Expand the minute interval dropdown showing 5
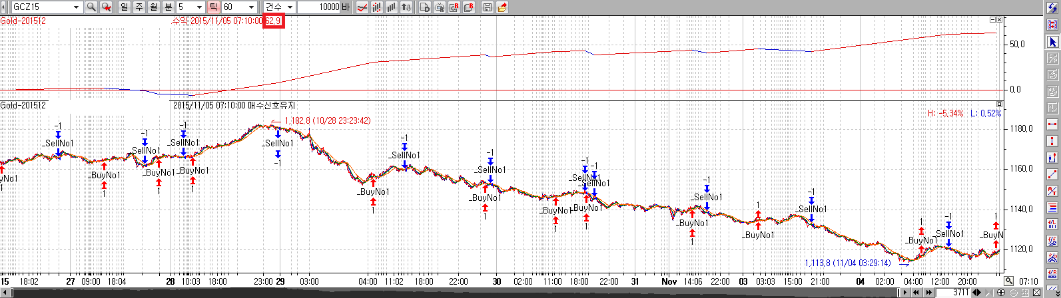This screenshot has width=1061, height=298. click(x=199, y=7)
